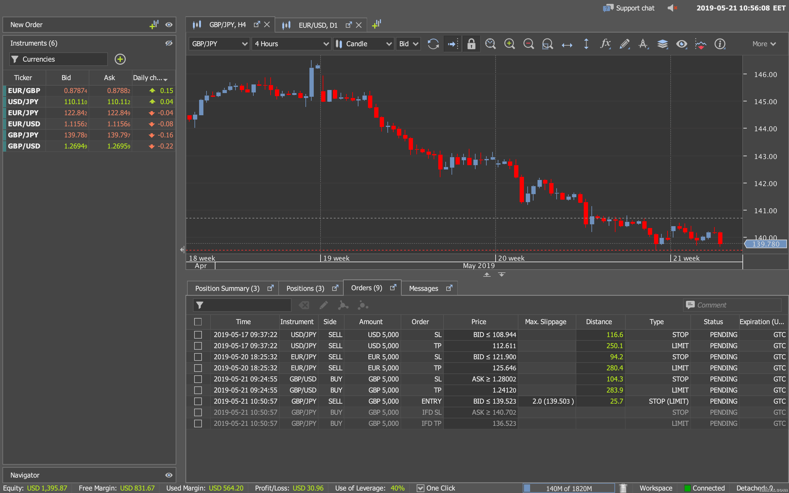Add instrument with the green plus
Viewport: 789px width, 493px height.
(x=120, y=59)
